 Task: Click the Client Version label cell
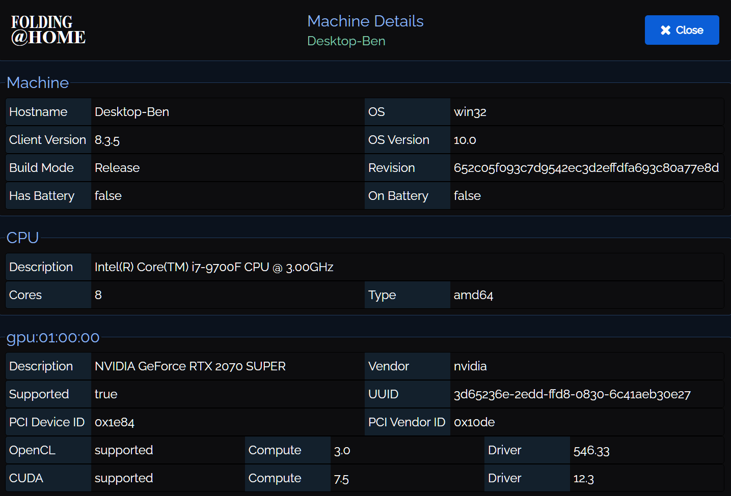48,140
